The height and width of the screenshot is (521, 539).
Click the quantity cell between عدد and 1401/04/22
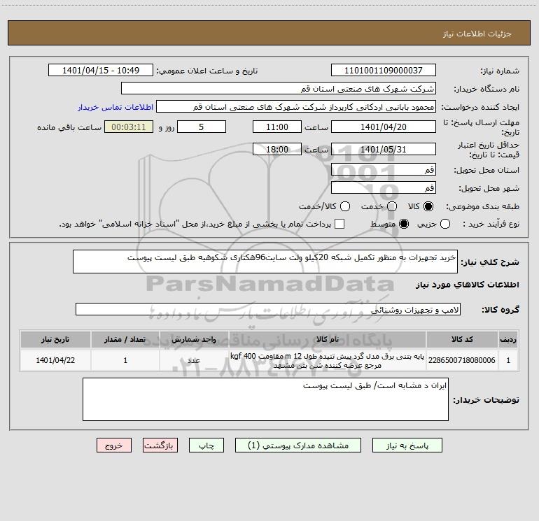[x=125, y=360]
